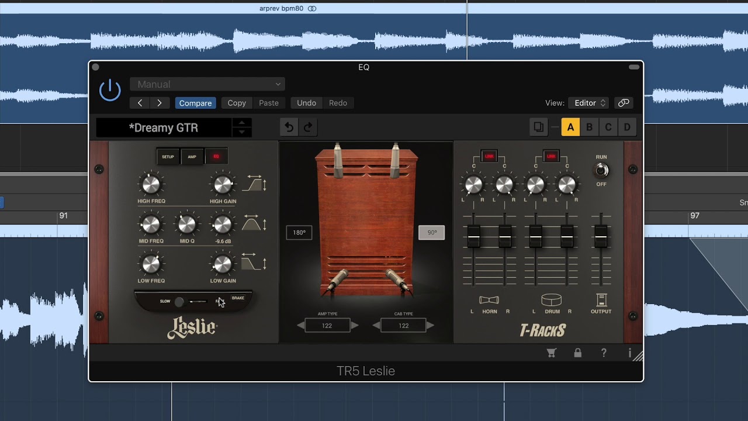This screenshot has height=421, width=748.
Task: Select preset slot B
Action: [x=590, y=127]
